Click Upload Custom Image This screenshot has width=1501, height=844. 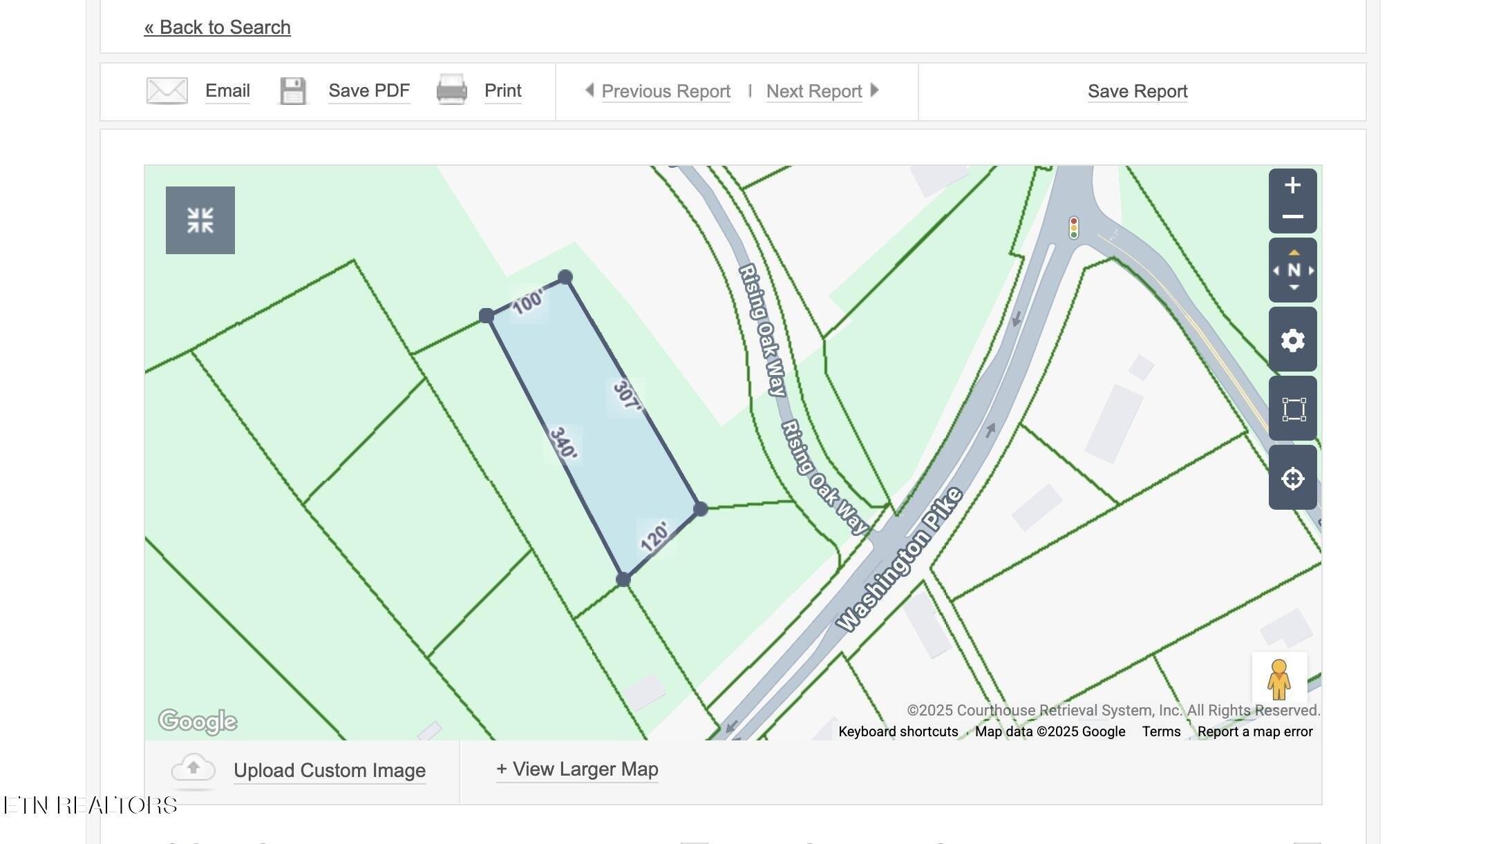tap(329, 770)
